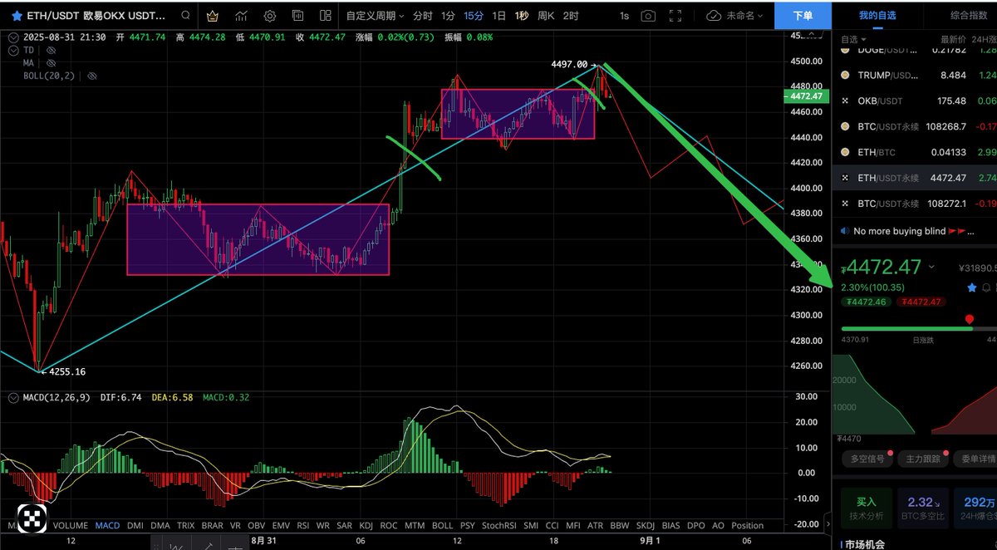Open 委单详情 button

tap(975, 459)
